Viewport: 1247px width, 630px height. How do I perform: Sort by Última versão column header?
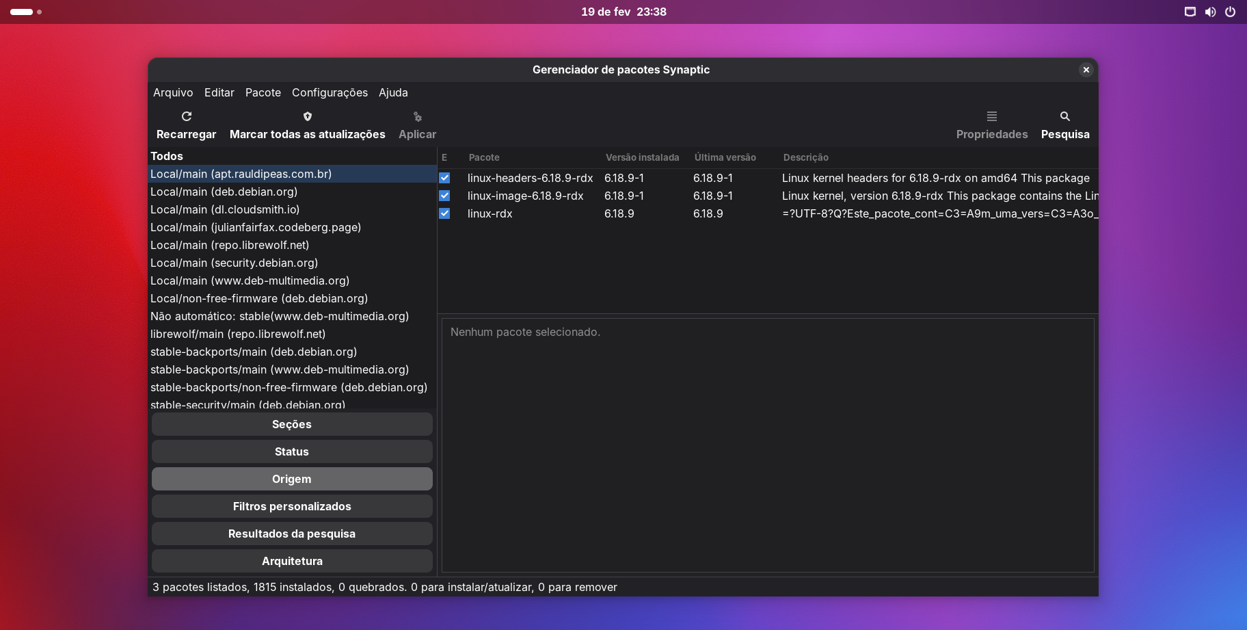[x=725, y=157]
